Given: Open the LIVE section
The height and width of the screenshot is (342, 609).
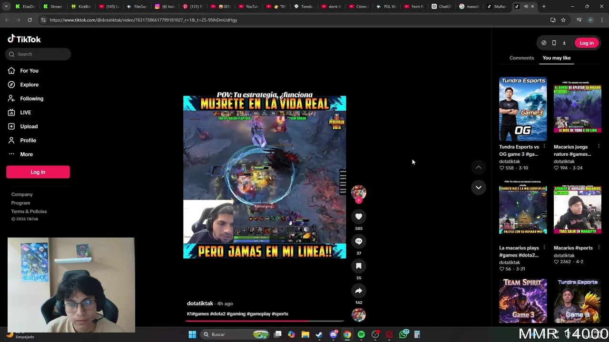Looking at the screenshot, I should tap(25, 113).
